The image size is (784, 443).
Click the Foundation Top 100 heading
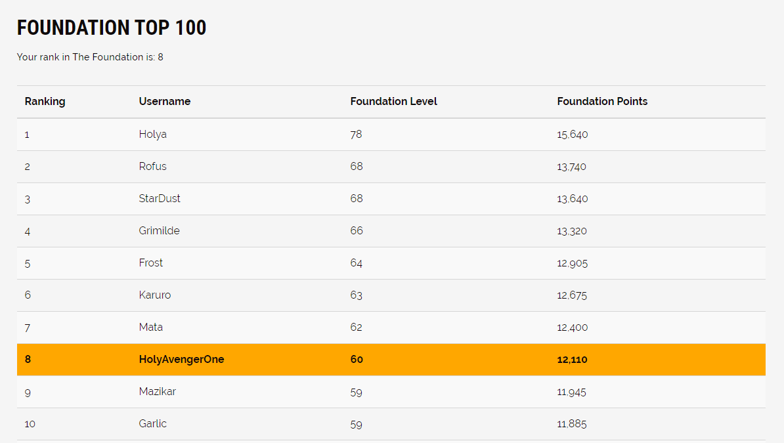pyautogui.click(x=112, y=28)
